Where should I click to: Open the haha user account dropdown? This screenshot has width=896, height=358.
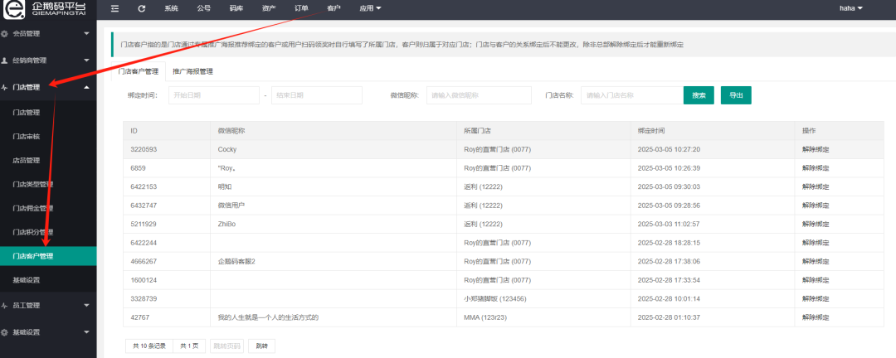850,8
